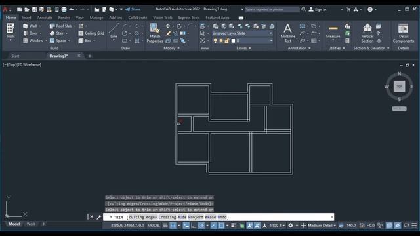Open Detail Components

click(404, 33)
